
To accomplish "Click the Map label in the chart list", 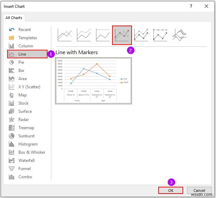I will [23, 95].
